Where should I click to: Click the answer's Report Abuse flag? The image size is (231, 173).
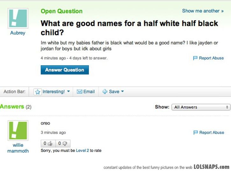point(195,133)
